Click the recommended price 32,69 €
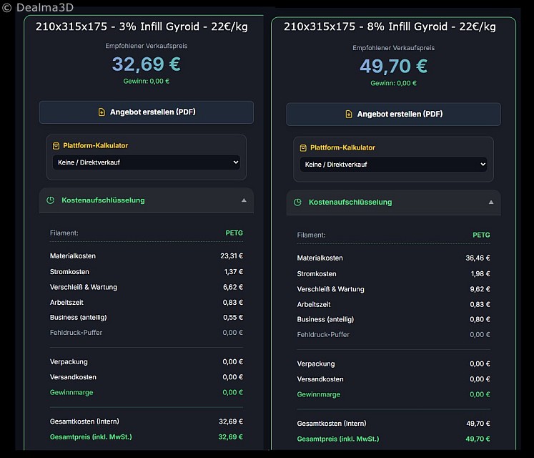Screen dimensions: 534x458 146,64
